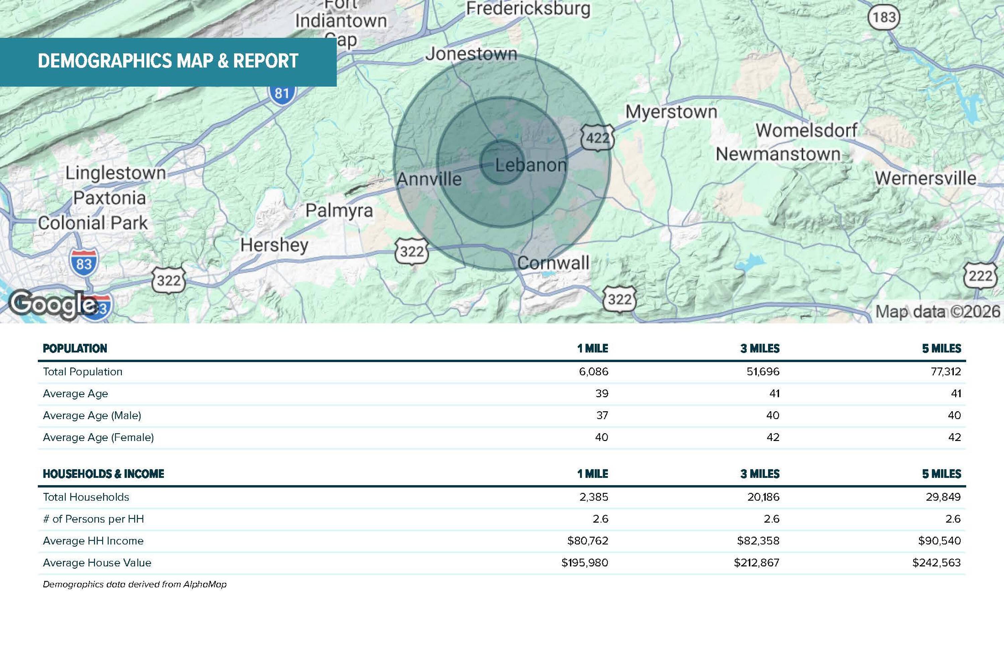1004x653 pixels.
Task: Select the Population section heading
Action: [75, 348]
